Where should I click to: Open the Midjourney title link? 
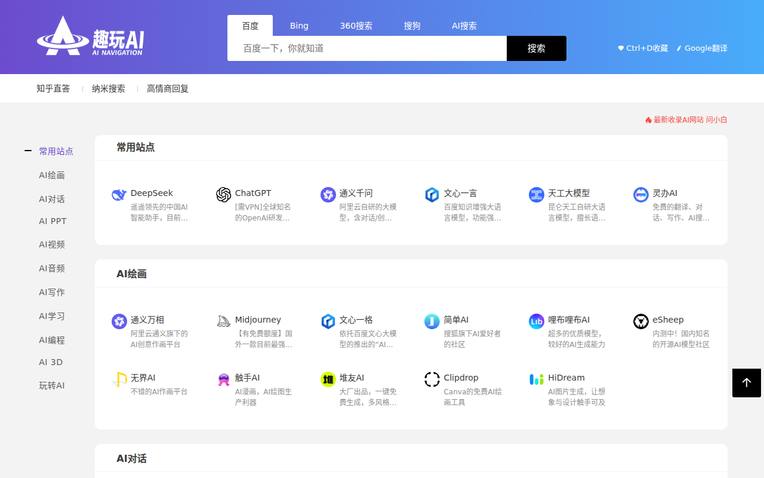258,320
